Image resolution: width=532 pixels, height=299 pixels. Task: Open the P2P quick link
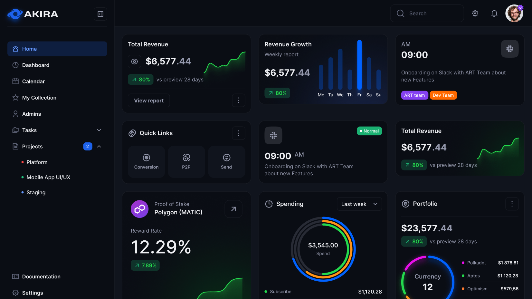[x=186, y=162]
